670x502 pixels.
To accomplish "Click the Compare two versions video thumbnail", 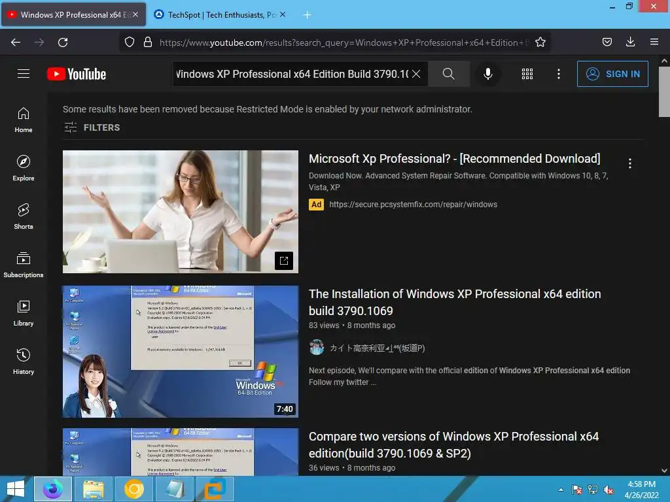I will click(x=181, y=452).
